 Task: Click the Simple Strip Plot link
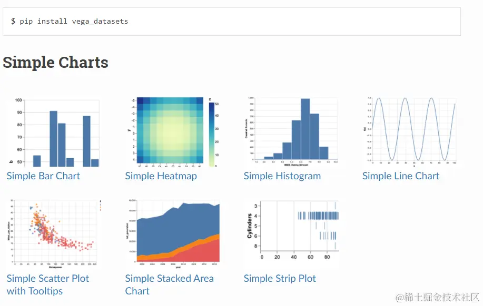click(x=280, y=279)
